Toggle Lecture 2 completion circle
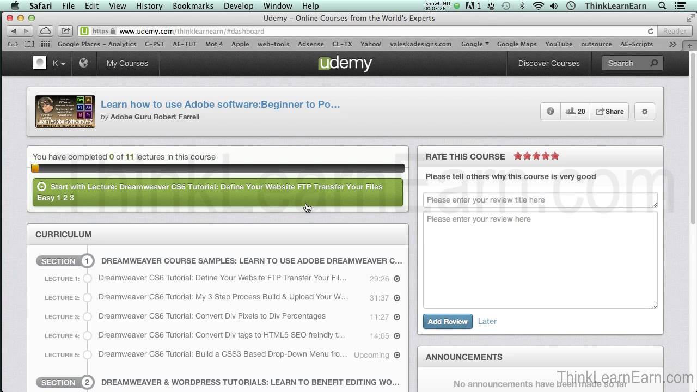 pos(87,297)
